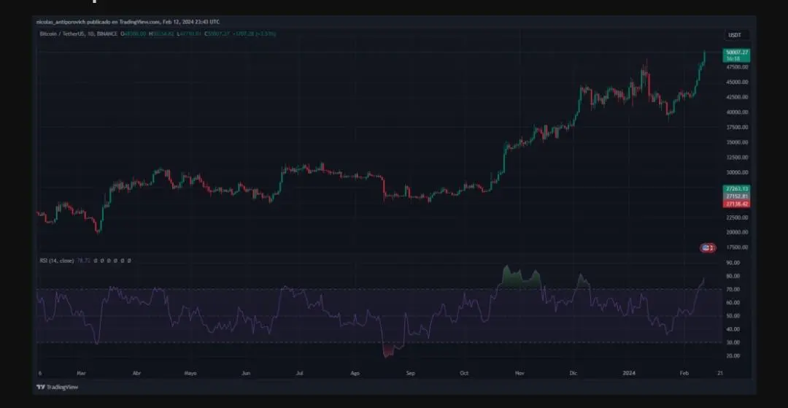Click the Ago label on time axis
Screen dimensions: 788x408
355,373
